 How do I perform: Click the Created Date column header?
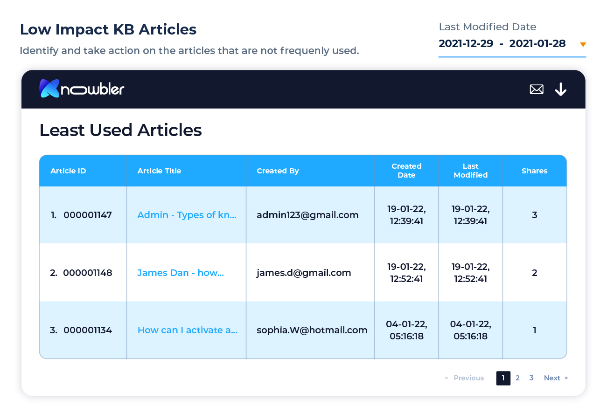click(406, 171)
